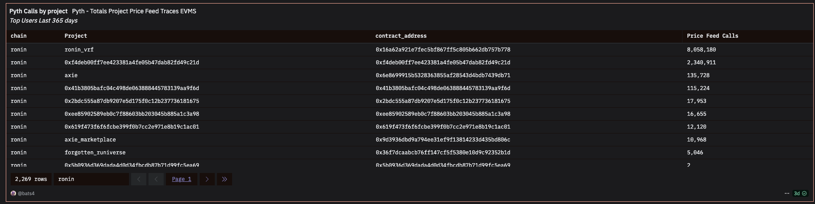Go to next page of results
The image size is (815, 204).
click(207, 179)
